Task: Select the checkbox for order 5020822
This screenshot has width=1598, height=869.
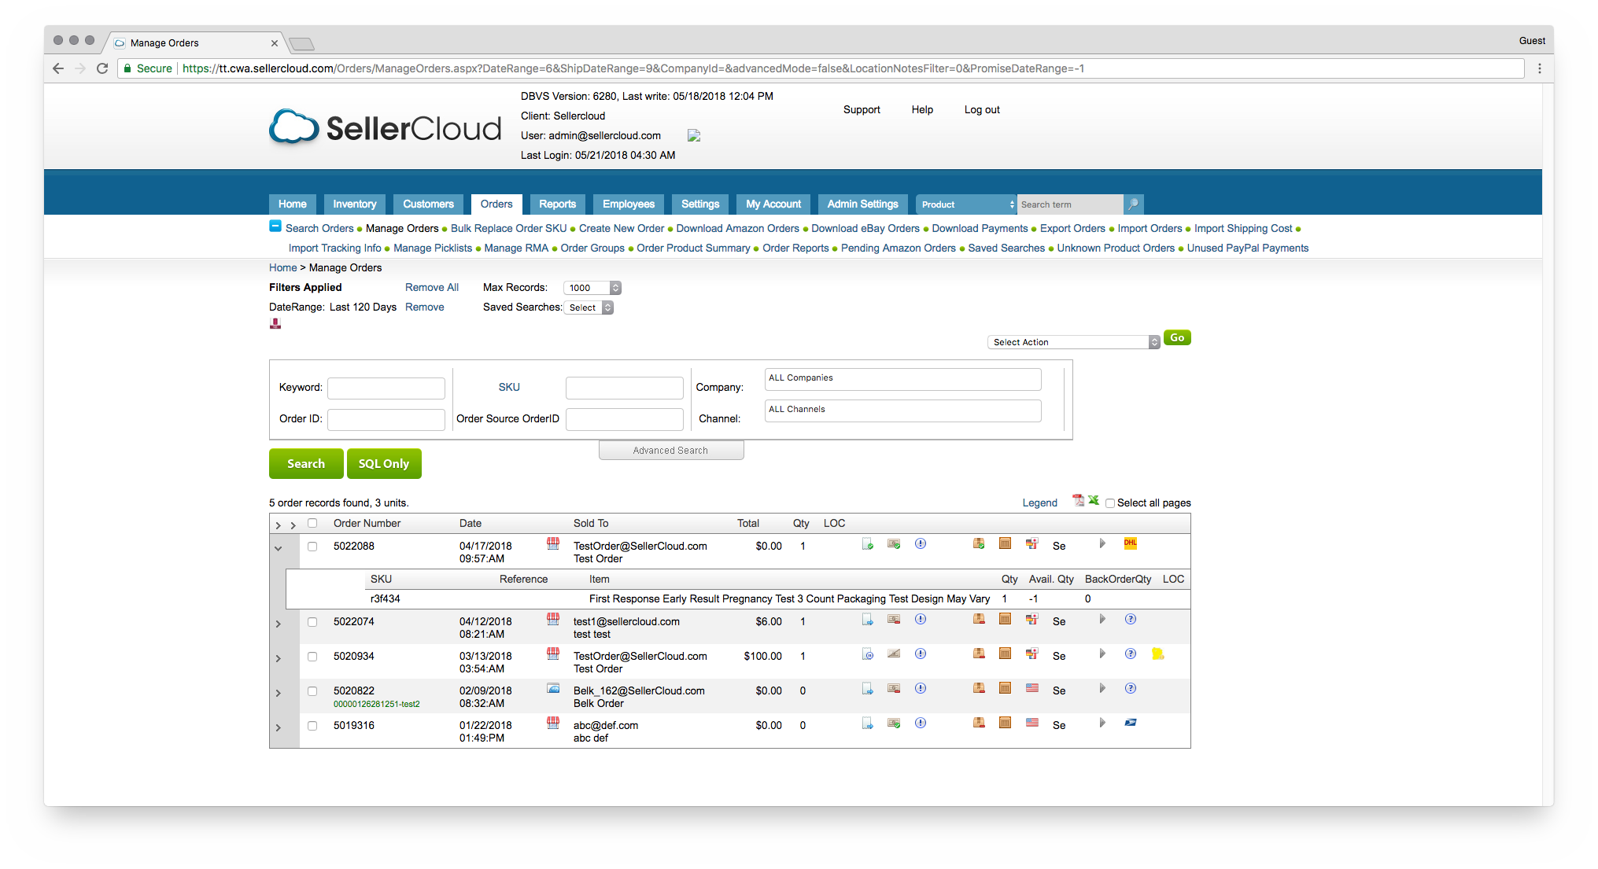Action: pos(312,691)
